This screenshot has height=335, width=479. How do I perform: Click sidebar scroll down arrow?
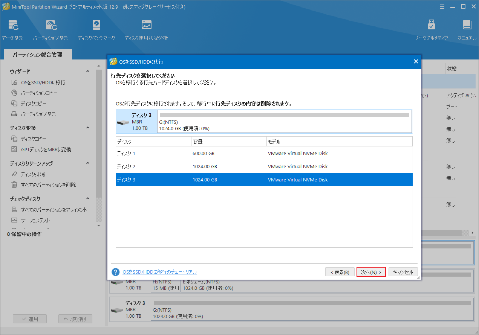click(99, 225)
